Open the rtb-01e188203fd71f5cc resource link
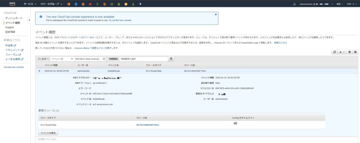360x143 pixels. coord(148,125)
